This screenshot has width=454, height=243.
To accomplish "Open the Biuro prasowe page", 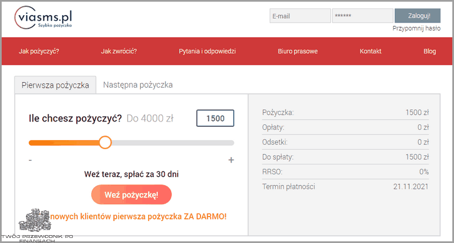I will [297, 52].
